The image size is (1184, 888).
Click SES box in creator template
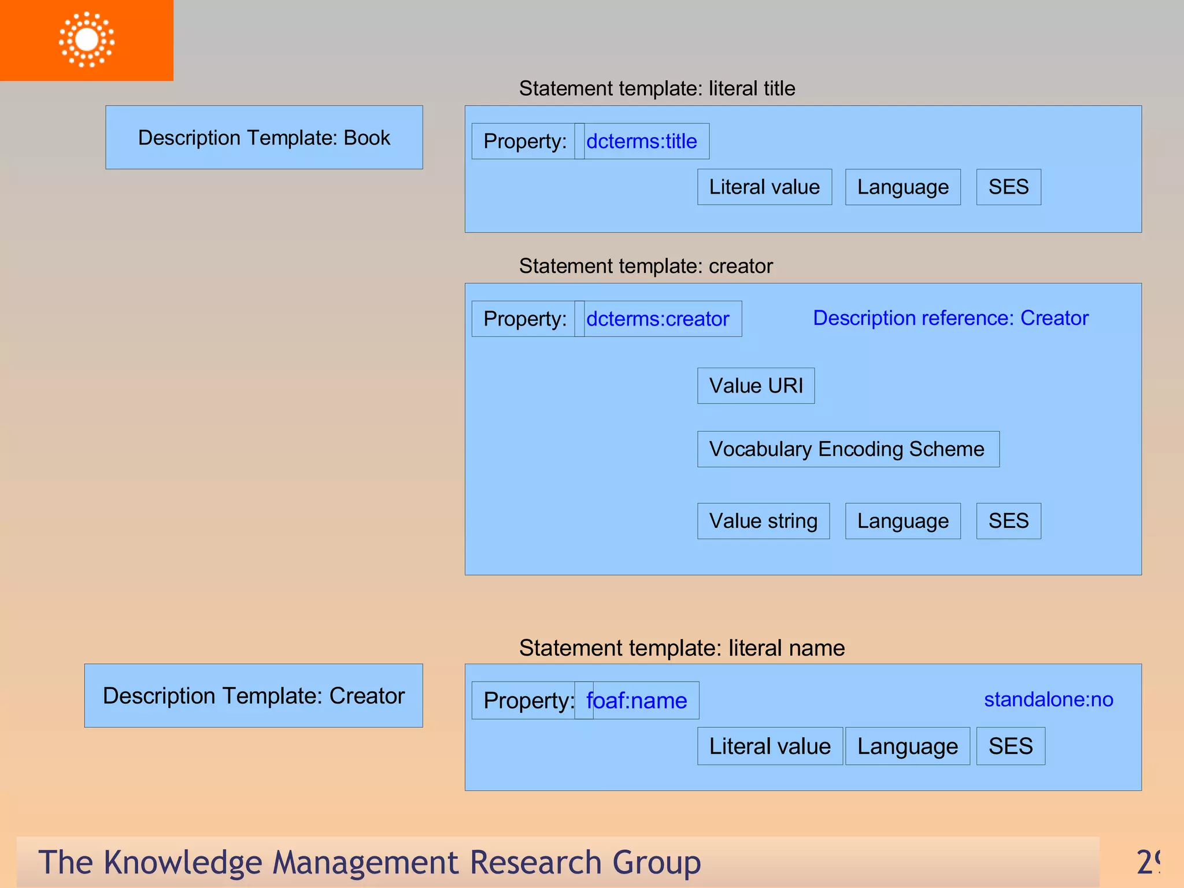1008,521
